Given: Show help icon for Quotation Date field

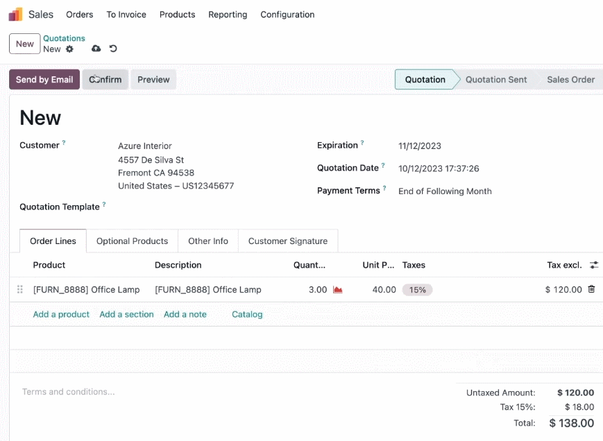Looking at the screenshot, I should (x=383, y=165).
